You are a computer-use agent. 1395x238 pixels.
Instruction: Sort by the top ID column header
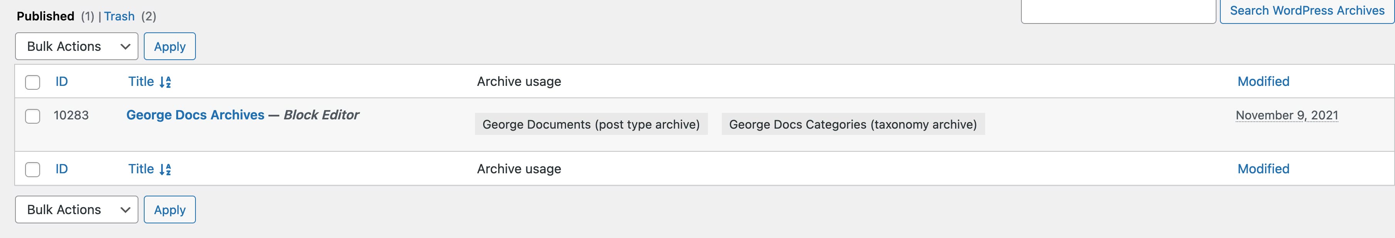tap(61, 82)
